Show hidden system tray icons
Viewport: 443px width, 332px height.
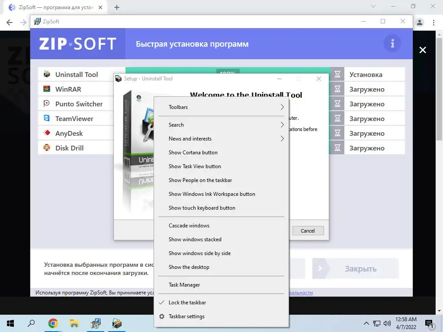pos(366,323)
